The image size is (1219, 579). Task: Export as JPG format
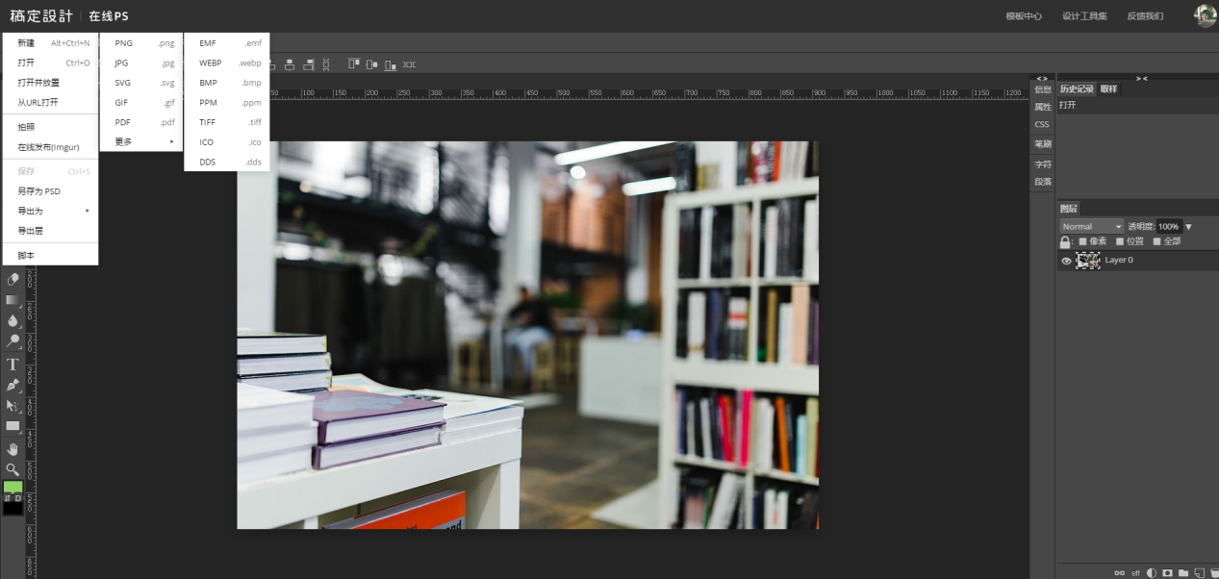coord(141,63)
